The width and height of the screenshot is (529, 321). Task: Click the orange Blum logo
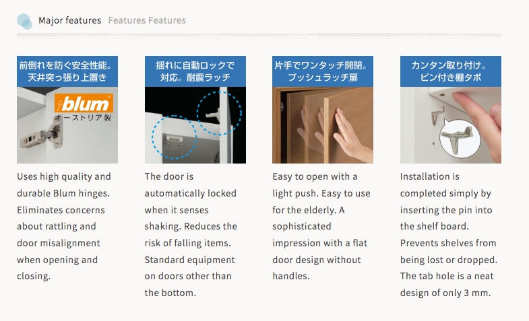[84, 104]
